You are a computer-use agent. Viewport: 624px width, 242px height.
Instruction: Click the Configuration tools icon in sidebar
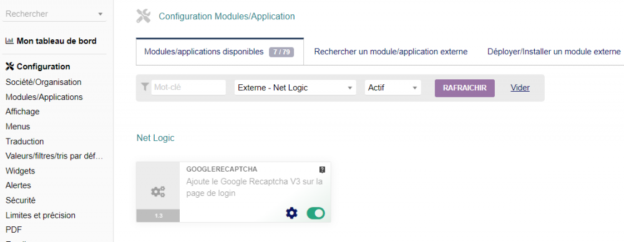pyautogui.click(x=10, y=67)
